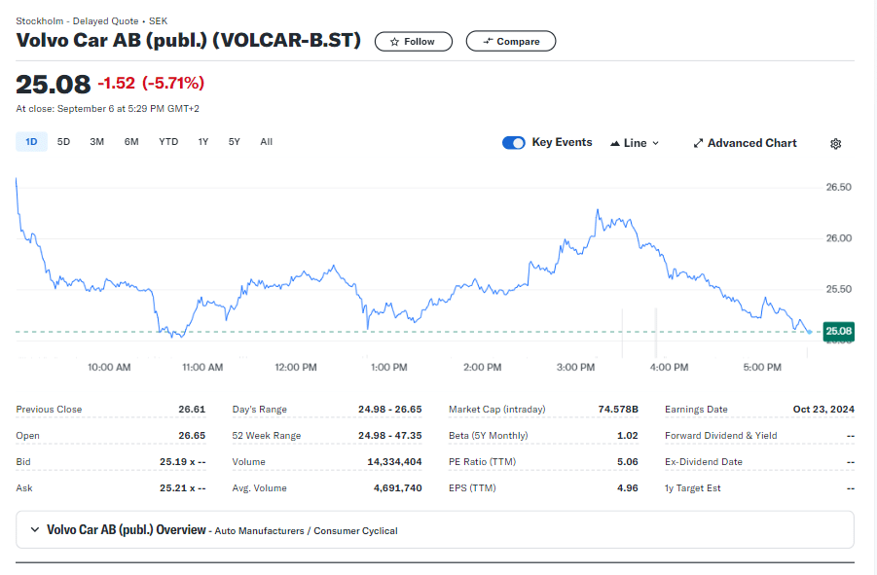Screen dimensions: 877x575
Task: Click the -1.52 price change value
Action: pos(117,84)
